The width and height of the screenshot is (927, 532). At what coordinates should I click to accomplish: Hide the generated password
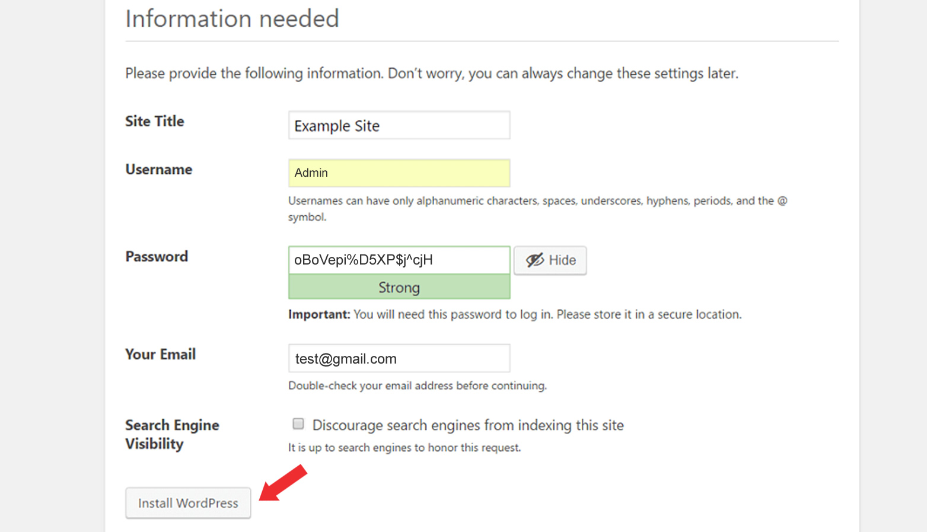tap(550, 260)
